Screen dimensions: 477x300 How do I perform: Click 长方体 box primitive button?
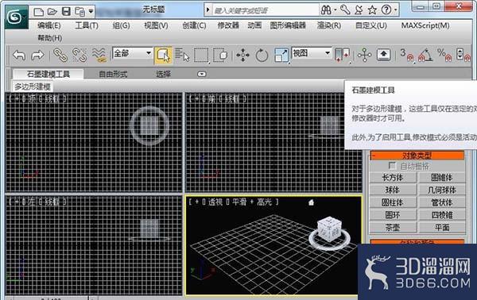[393, 178]
